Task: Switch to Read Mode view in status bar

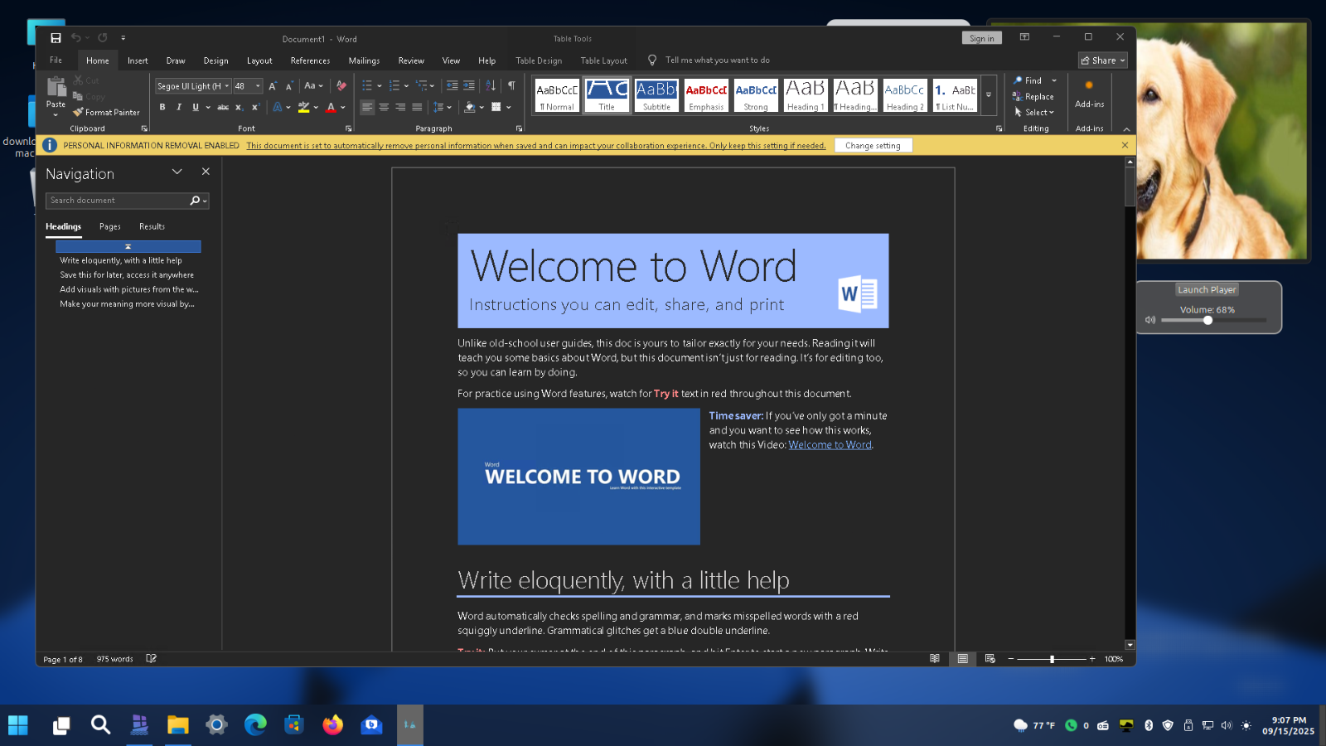Action: point(935,659)
